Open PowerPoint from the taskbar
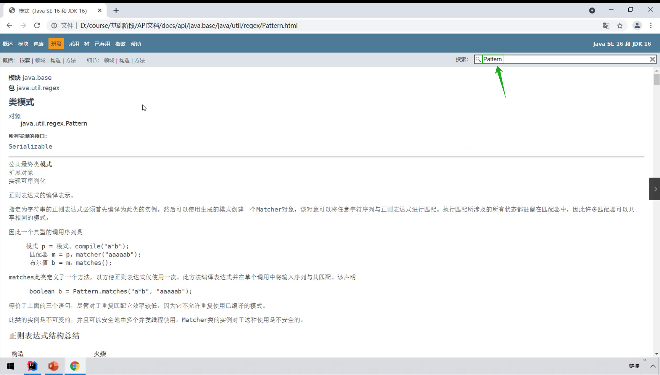This screenshot has height=375, width=660. (x=53, y=366)
